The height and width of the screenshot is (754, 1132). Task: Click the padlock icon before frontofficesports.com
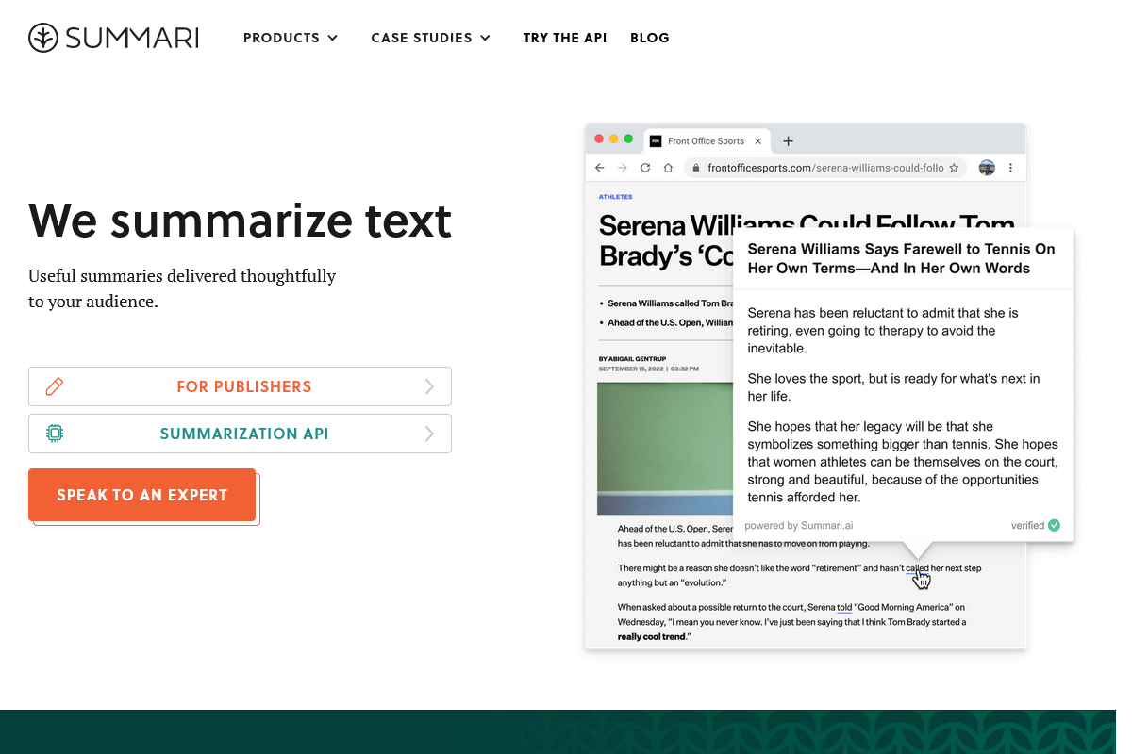[x=695, y=167]
